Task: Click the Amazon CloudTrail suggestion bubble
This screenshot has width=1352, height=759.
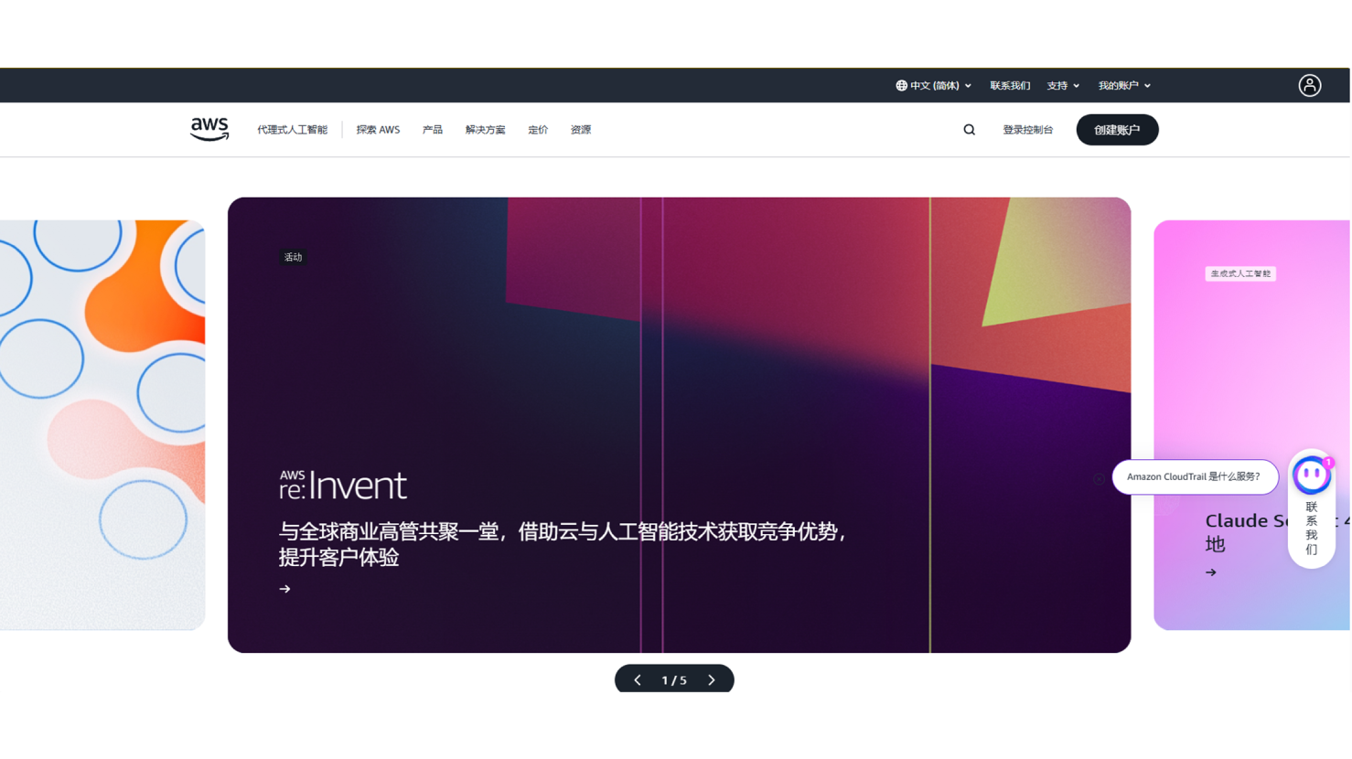Action: tap(1194, 476)
